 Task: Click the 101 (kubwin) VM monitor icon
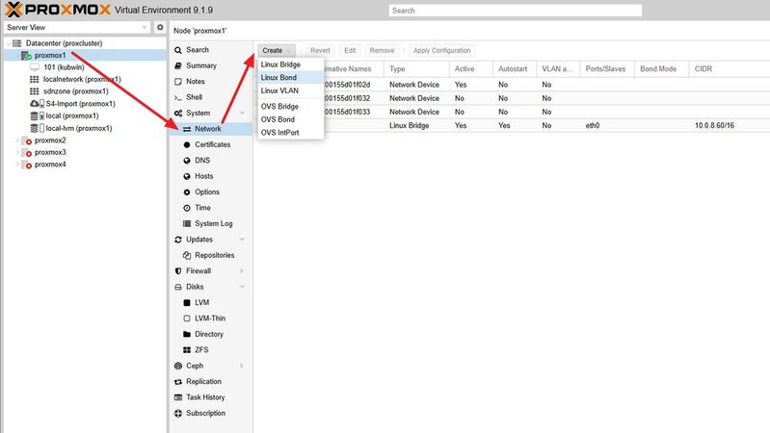(35, 67)
